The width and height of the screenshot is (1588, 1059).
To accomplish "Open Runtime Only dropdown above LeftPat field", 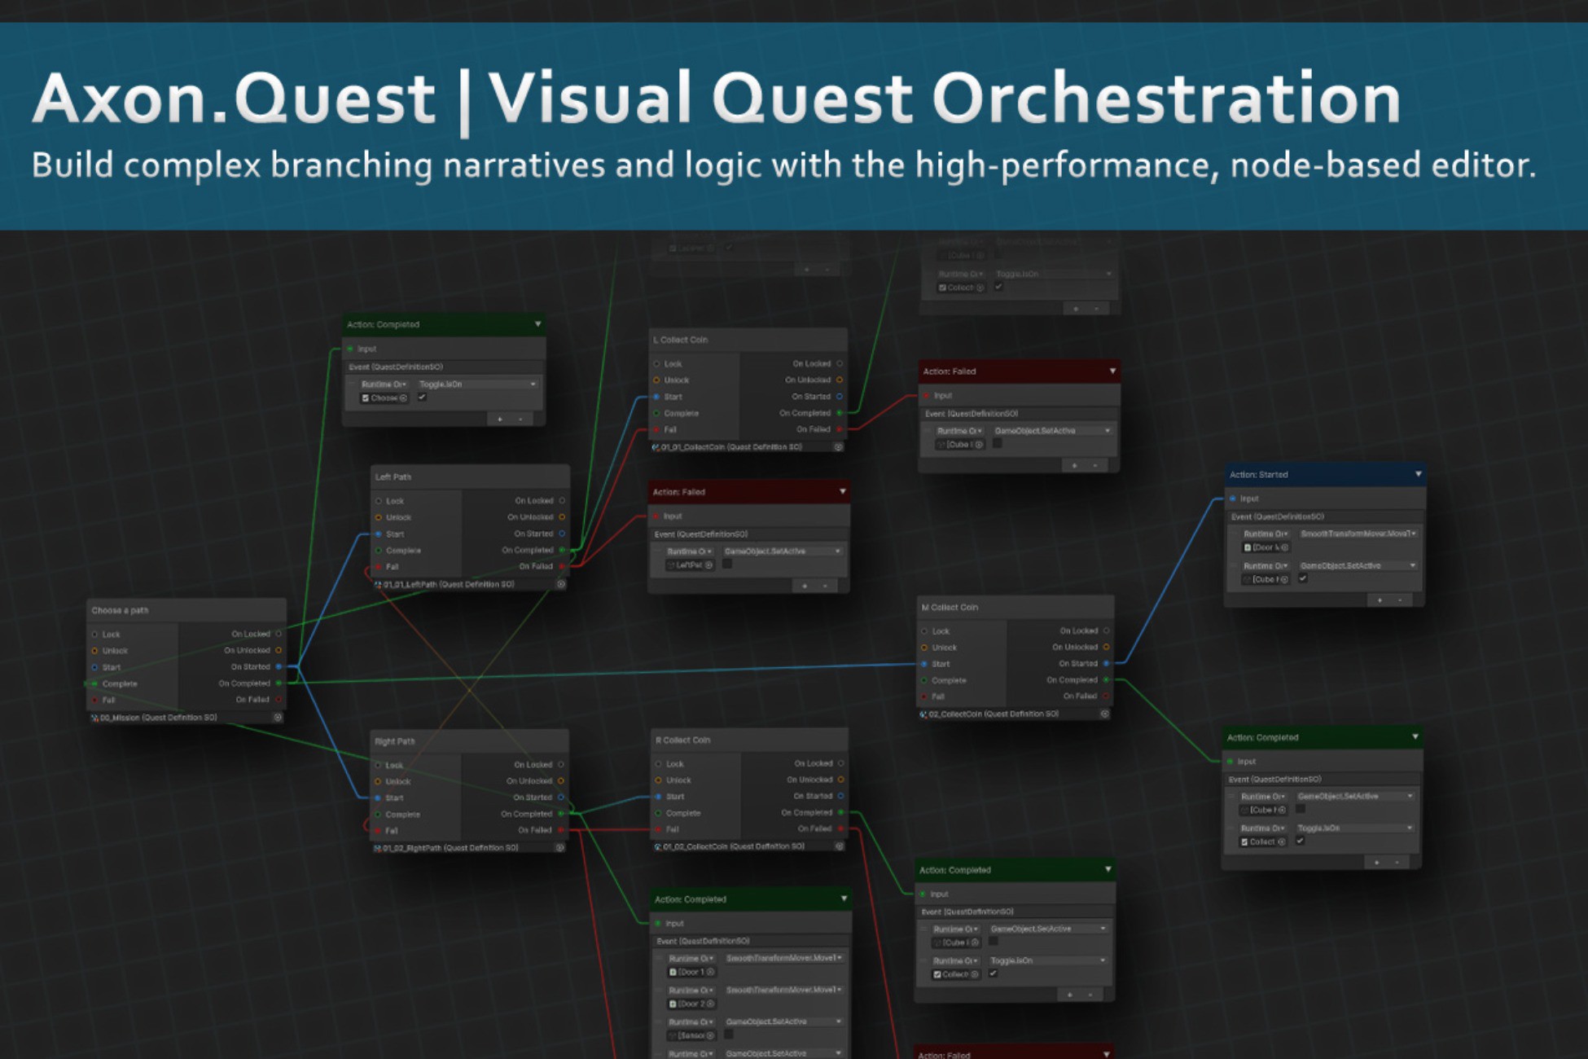I will [690, 551].
